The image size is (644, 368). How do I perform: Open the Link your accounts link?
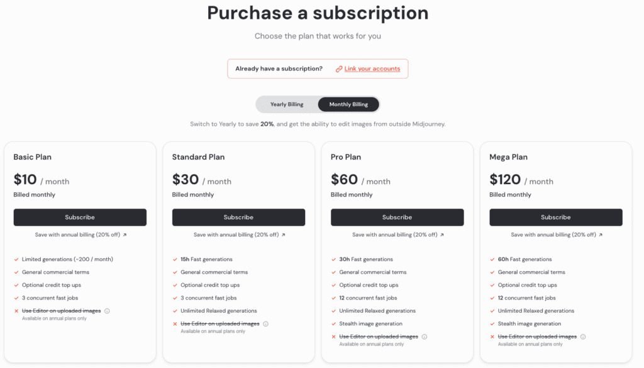coord(372,69)
